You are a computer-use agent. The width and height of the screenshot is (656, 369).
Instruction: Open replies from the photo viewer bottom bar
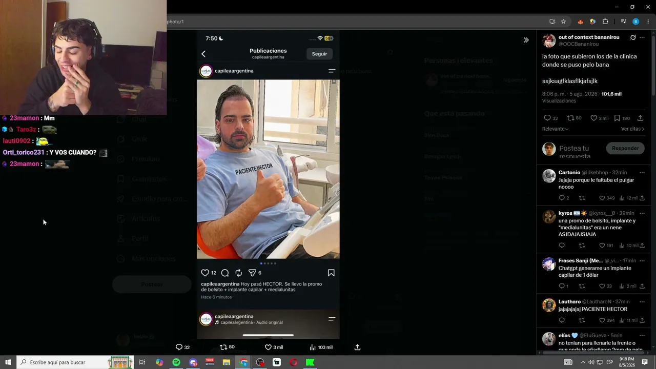pos(179,347)
